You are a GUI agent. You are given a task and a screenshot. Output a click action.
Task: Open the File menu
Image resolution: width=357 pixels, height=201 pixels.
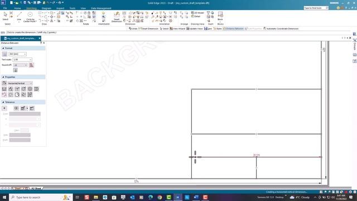point(5,8)
